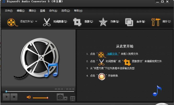Click the playback progress bar
The image size is (174, 105).
tap(40, 92)
